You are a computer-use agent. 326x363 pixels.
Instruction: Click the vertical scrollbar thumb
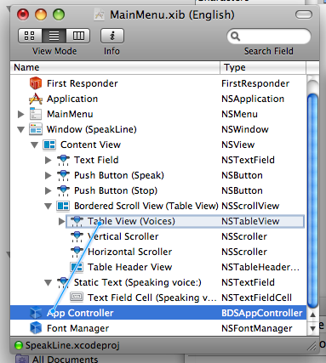pos(312,201)
